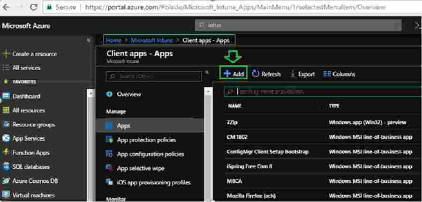
Task: Open the Columns chooser
Action: (x=339, y=74)
